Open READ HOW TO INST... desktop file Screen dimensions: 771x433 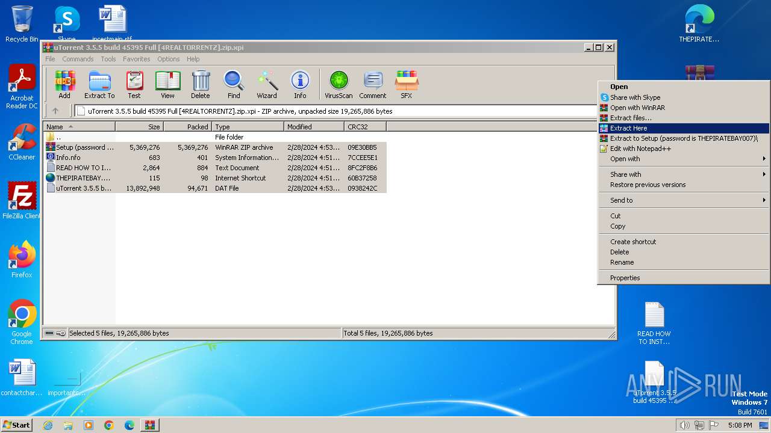[x=654, y=324]
